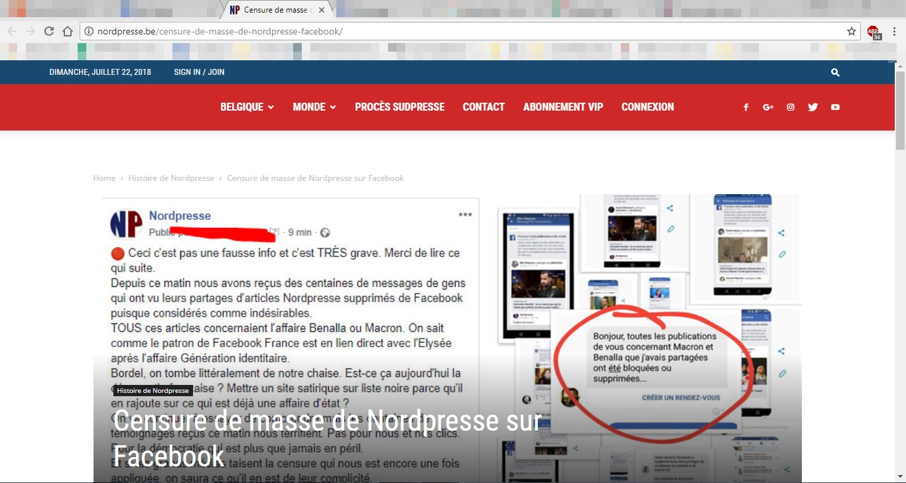Image resolution: width=906 pixels, height=483 pixels.
Task: Reload the page with refresh icon
Action: pyautogui.click(x=49, y=31)
